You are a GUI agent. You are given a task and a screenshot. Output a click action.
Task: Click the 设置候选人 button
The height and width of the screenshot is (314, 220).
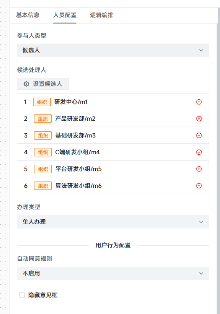(x=43, y=84)
